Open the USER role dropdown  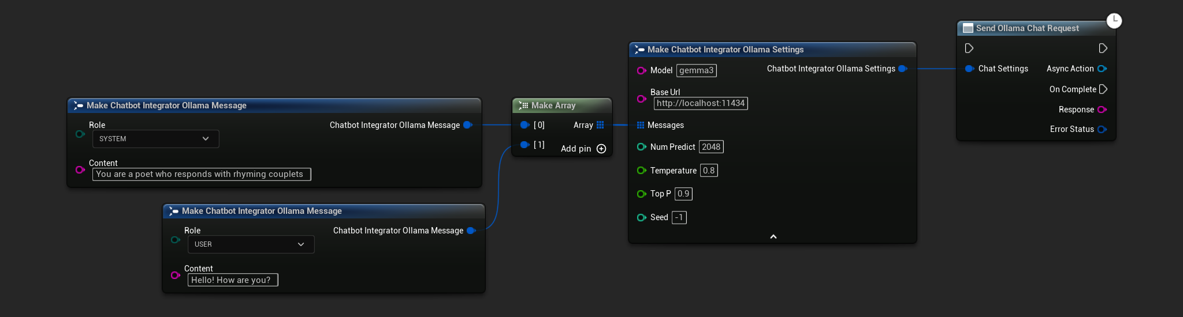coord(251,244)
